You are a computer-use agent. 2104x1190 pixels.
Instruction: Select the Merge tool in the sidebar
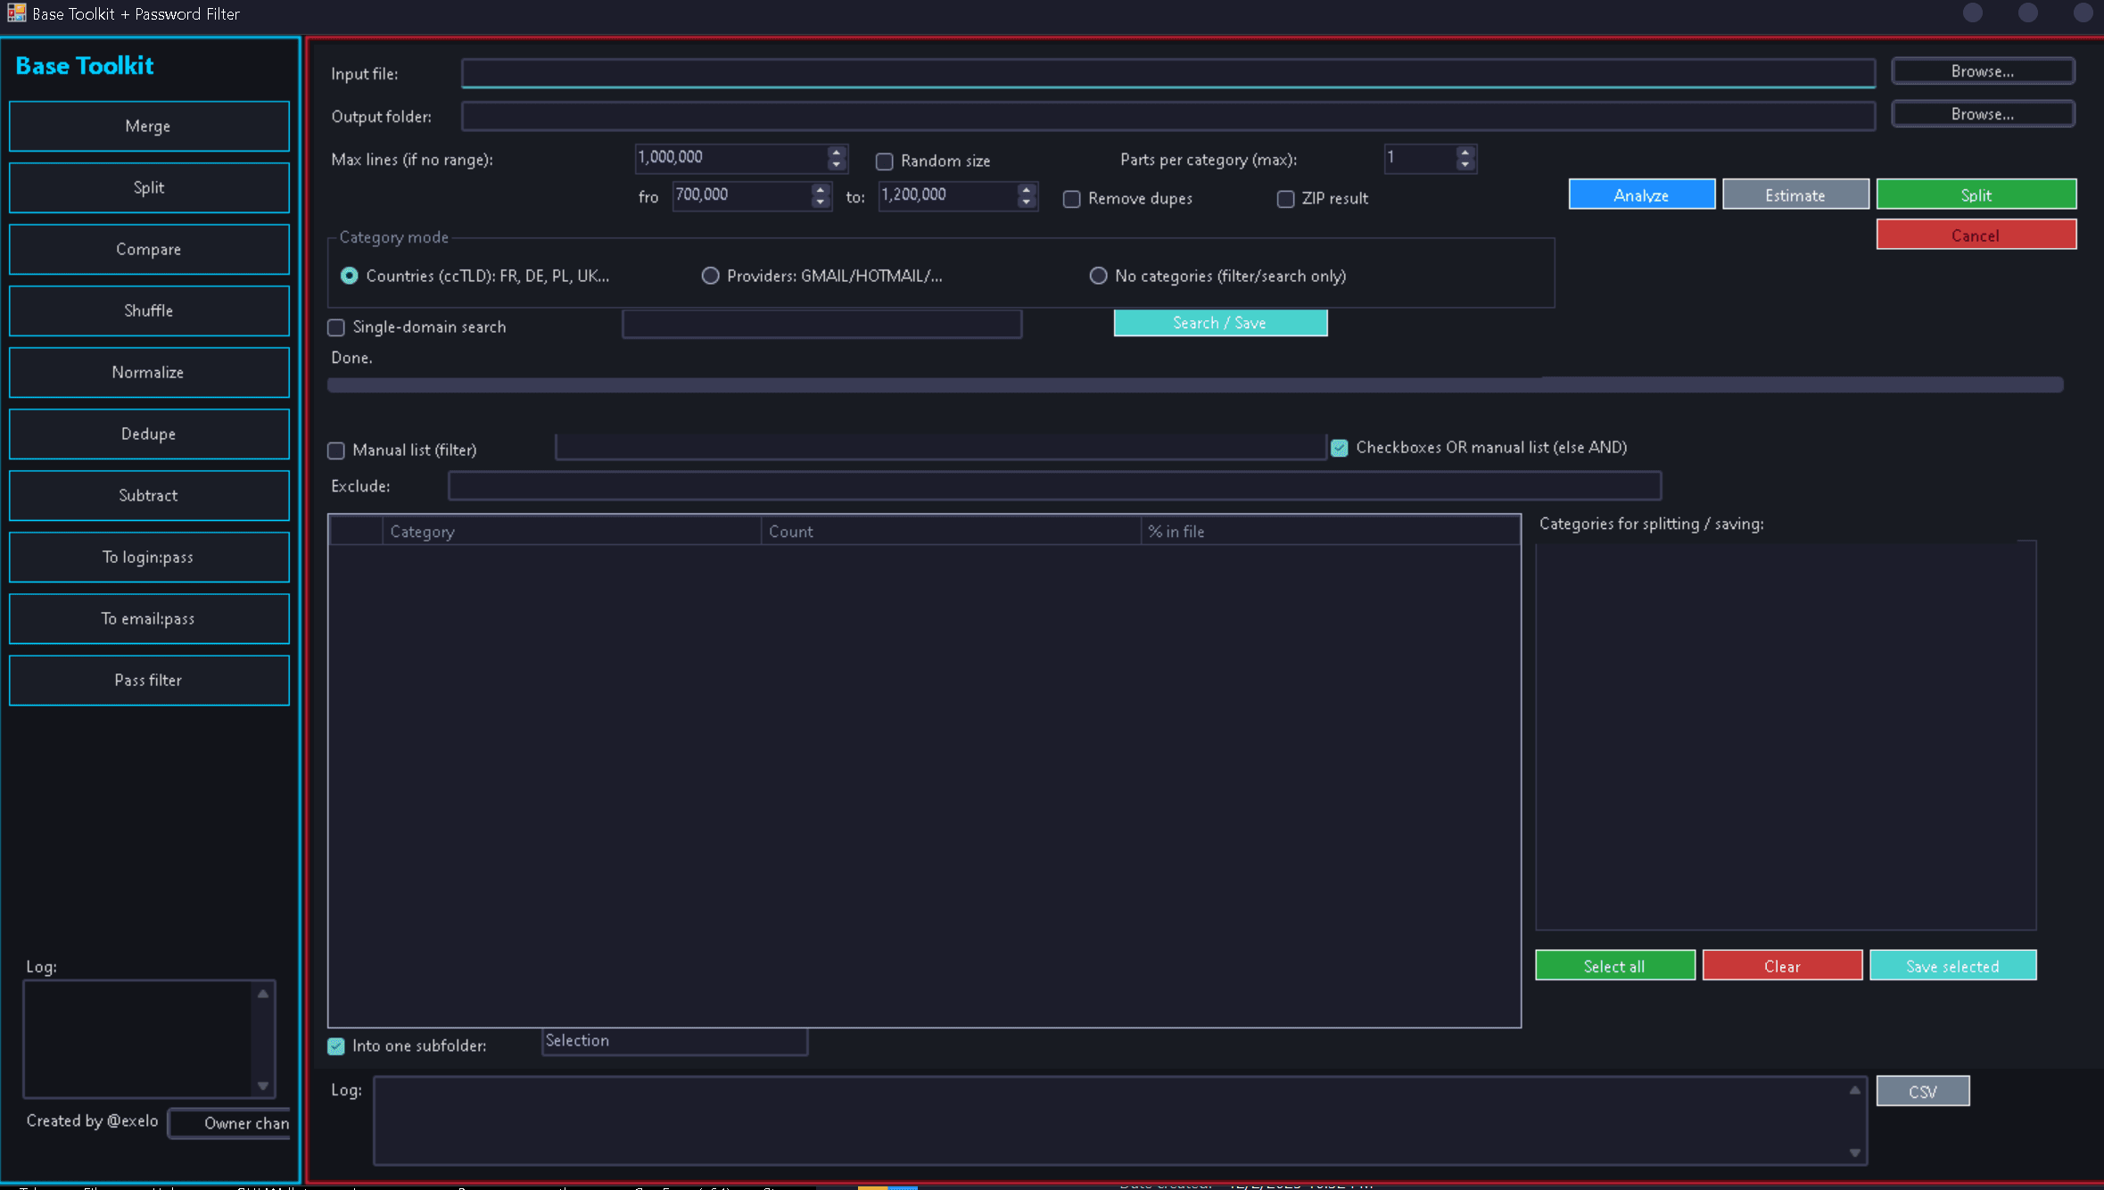click(x=148, y=126)
